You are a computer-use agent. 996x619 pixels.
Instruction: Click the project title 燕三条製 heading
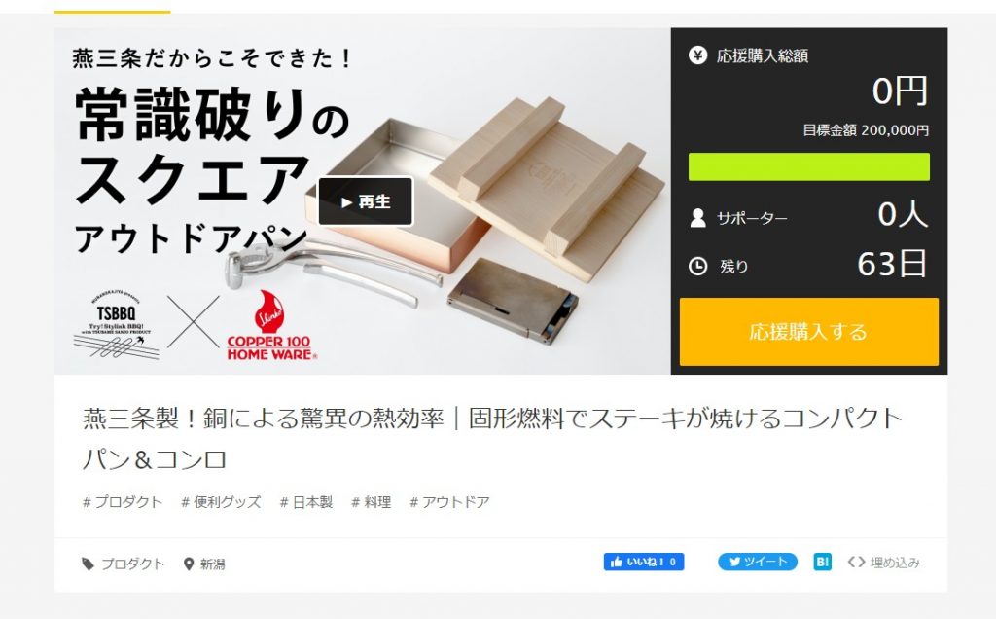pos(492,439)
